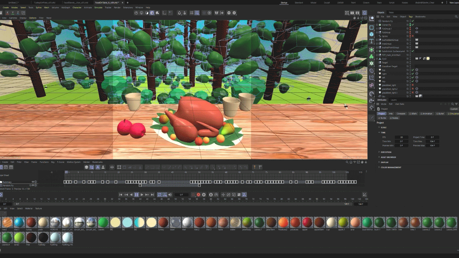Open the Extensions menu
The height and width of the screenshot is (258, 459).
click(128, 8)
